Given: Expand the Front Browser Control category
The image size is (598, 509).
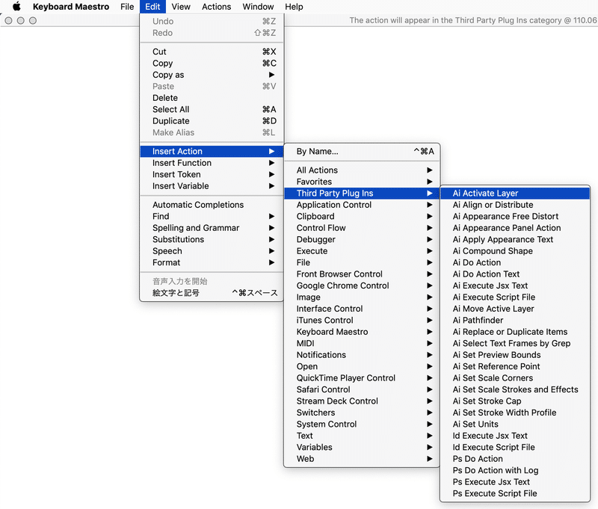Looking at the screenshot, I should point(362,274).
